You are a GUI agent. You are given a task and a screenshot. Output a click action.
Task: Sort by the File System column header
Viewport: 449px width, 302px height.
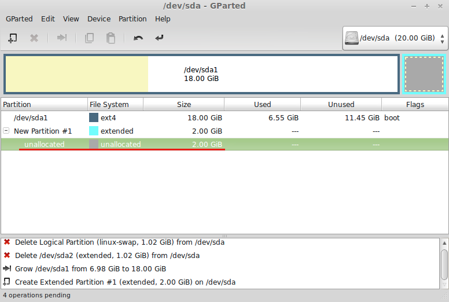115,105
